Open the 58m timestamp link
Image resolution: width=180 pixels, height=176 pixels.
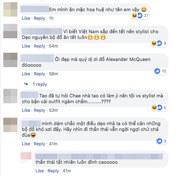(53, 74)
